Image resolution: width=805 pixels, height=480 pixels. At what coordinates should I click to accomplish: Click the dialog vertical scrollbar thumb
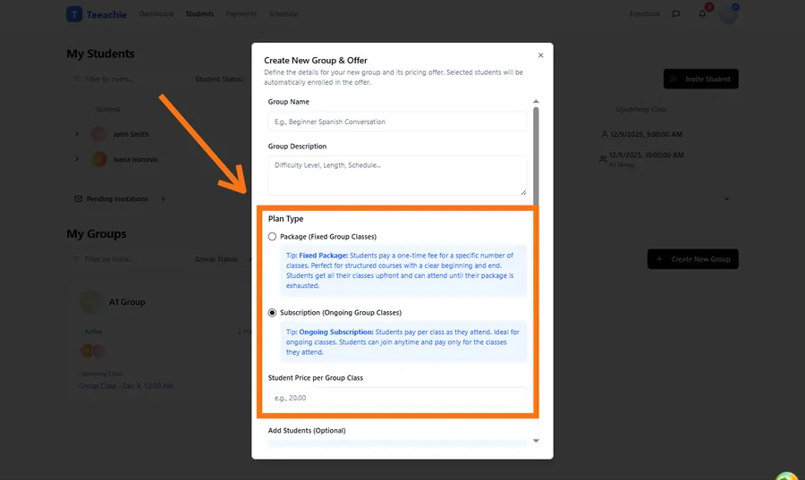(536, 156)
